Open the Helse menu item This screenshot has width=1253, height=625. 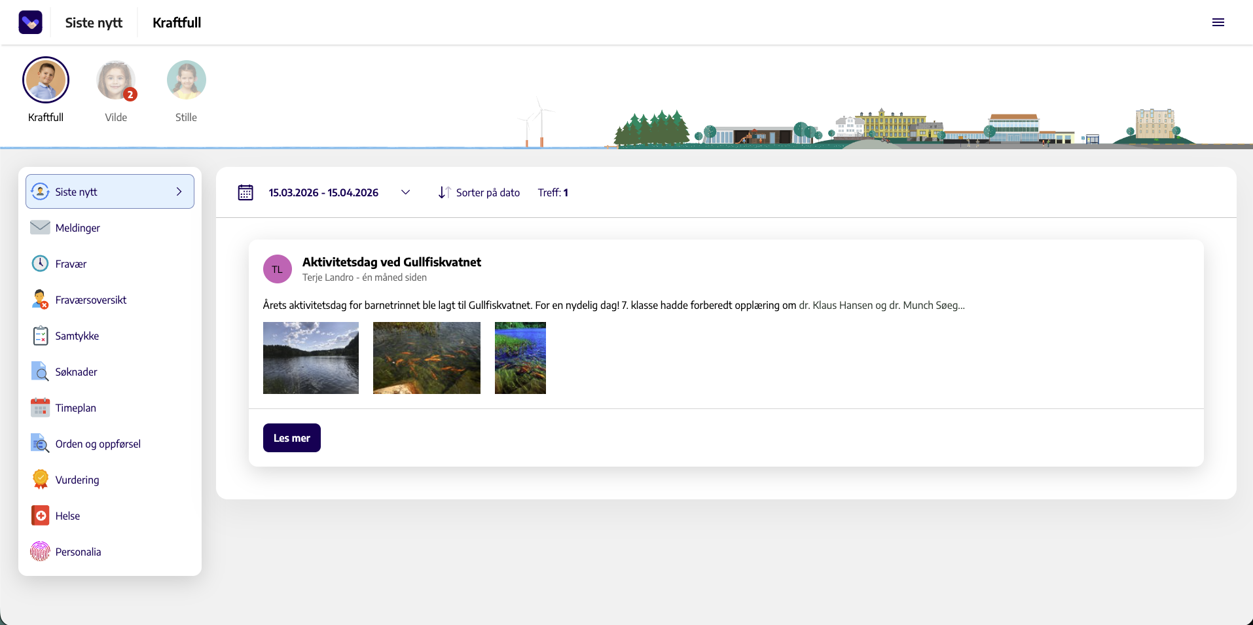110,516
